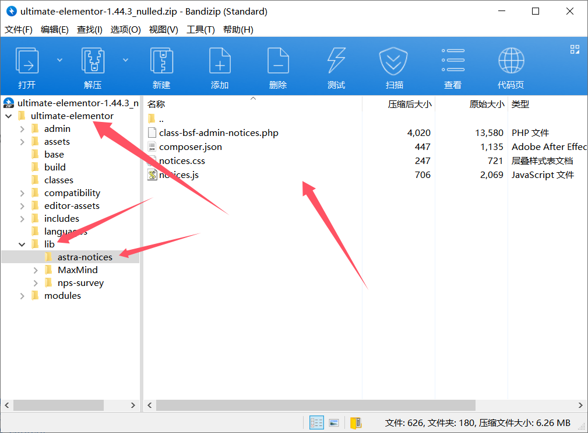
Task: Click the composer.json file icon
Action: (152, 146)
